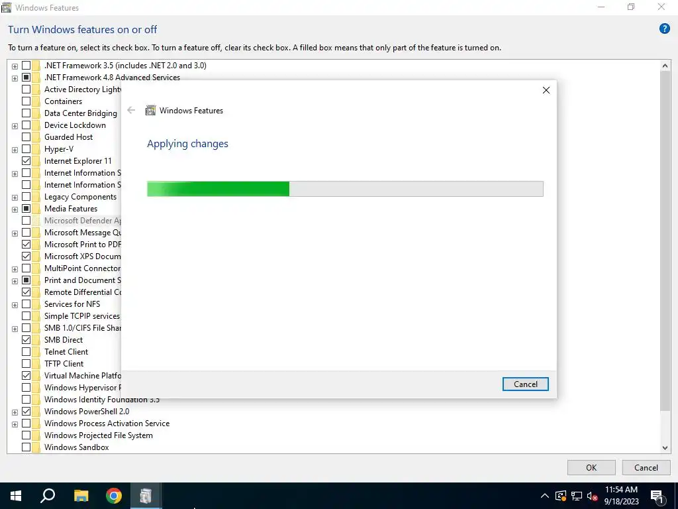Expand the .NET Framework 3.5 node
This screenshot has width=678, height=509.
tap(15, 66)
